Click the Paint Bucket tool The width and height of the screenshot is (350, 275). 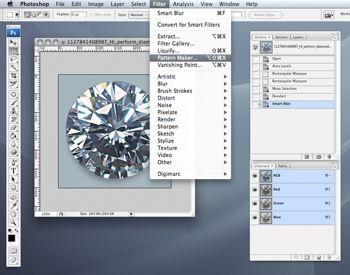13,135
